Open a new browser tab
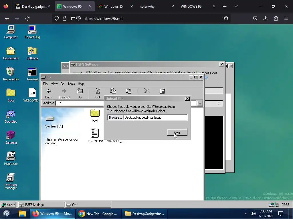Image resolution: width=293 pixels, height=219 pixels. click(x=225, y=7)
